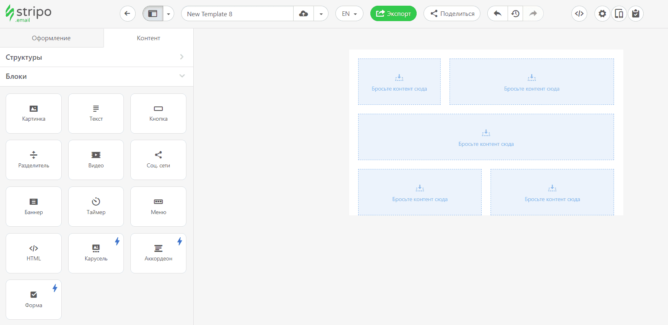
Task: Switch to the Оформление tab
Action: click(x=52, y=38)
